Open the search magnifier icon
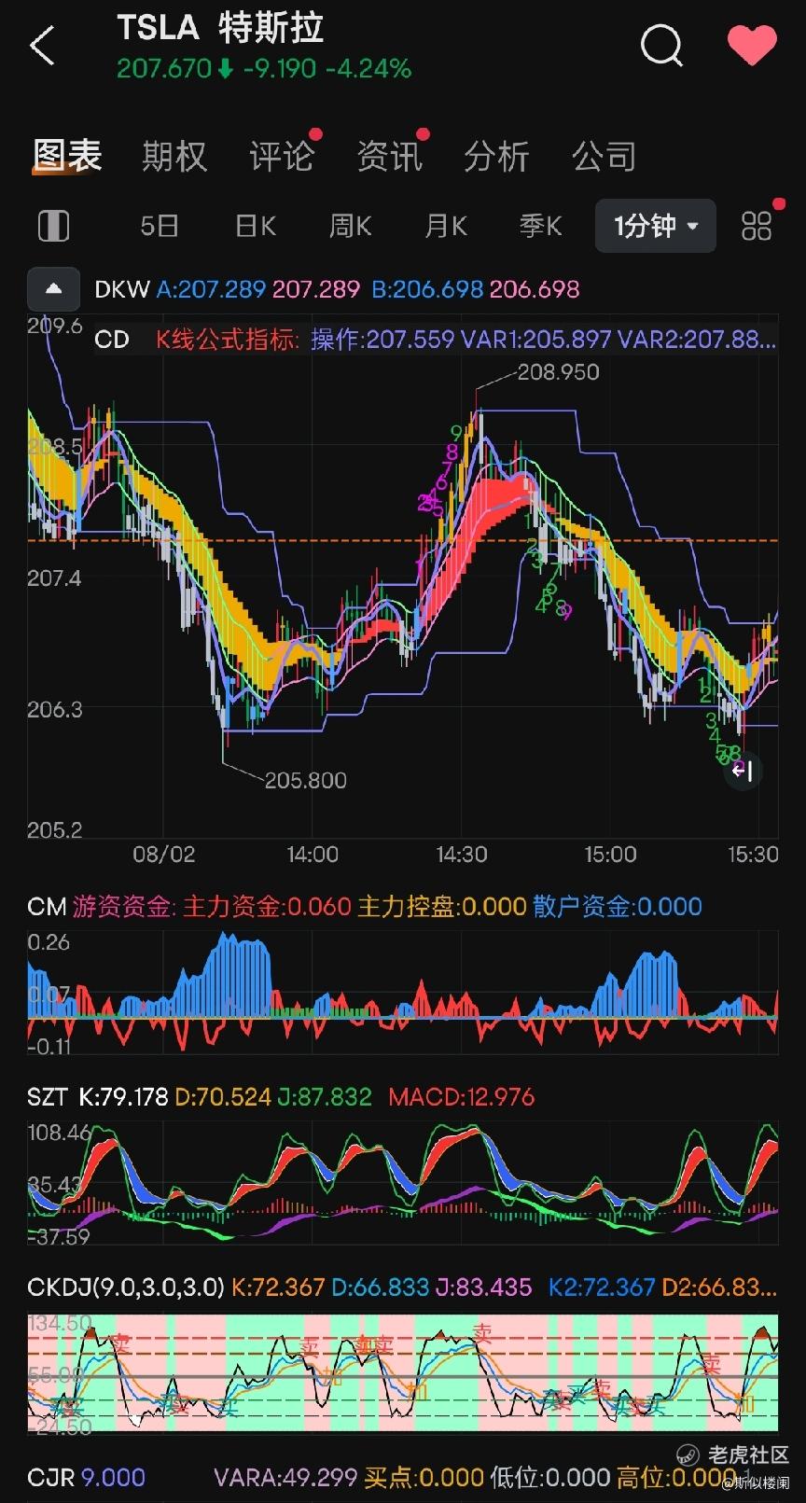 tap(661, 45)
